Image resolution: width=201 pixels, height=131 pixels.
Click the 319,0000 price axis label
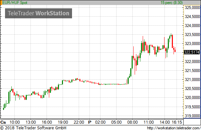pyautogui.click(x=192, y=116)
